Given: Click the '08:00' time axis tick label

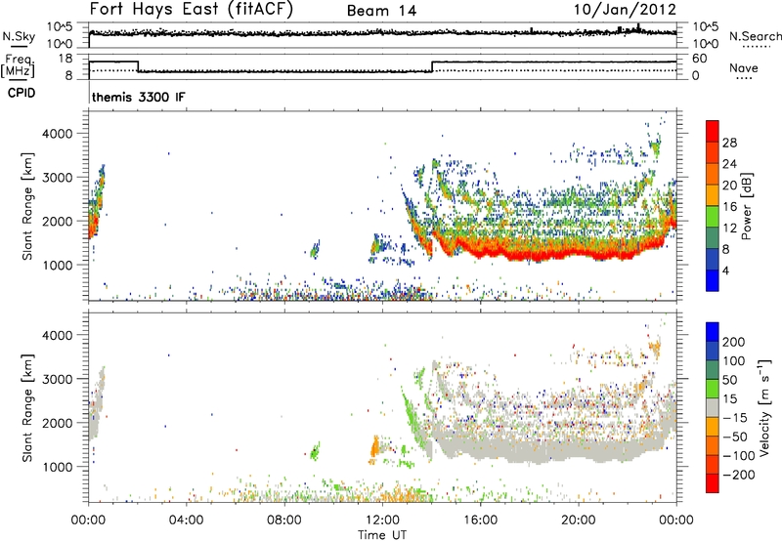Looking at the screenshot, I should (284, 520).
